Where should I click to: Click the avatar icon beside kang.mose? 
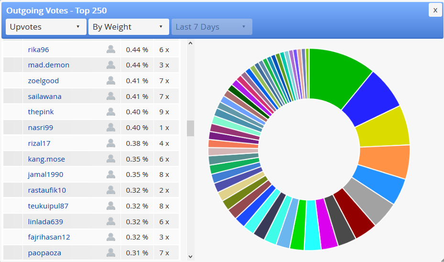(x=111, y=159)
